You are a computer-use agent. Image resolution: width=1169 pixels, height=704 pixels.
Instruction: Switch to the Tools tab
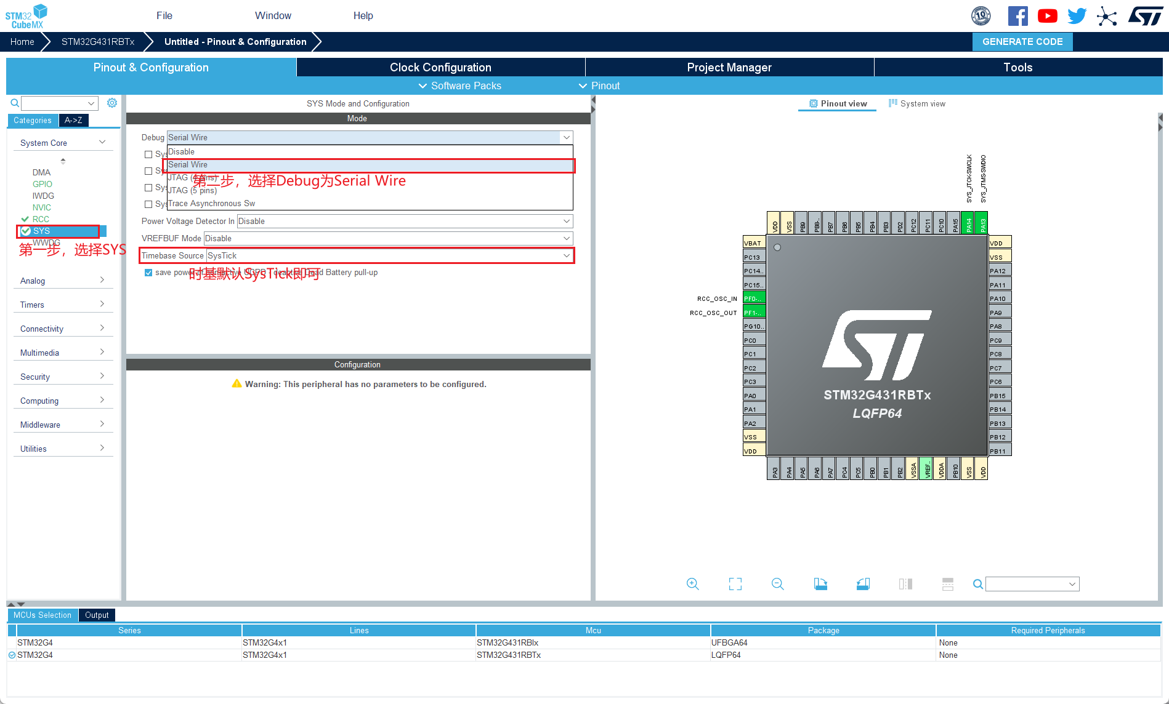coord(1018,67)
